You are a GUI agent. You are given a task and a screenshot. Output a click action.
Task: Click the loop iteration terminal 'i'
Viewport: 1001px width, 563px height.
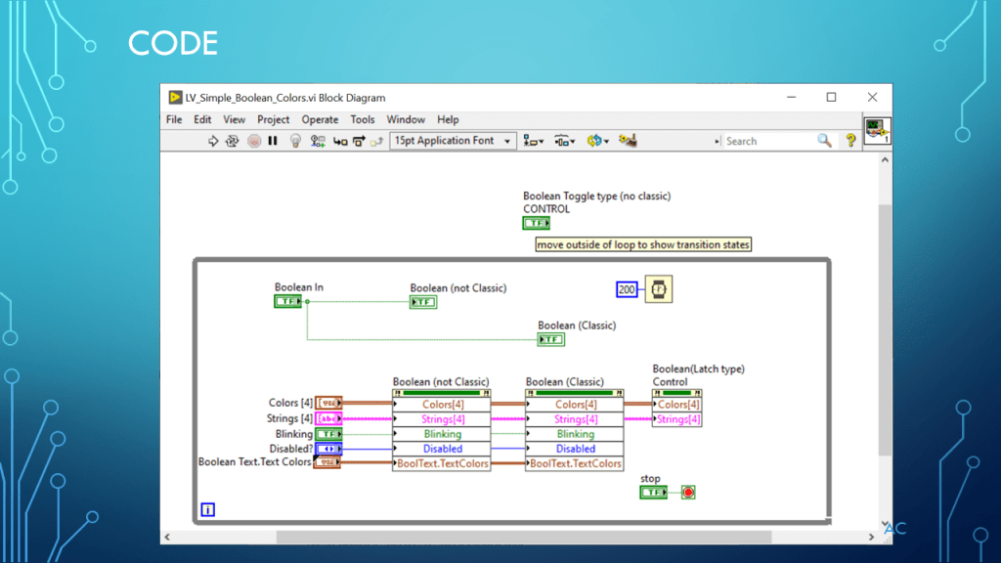pos(207,509)
